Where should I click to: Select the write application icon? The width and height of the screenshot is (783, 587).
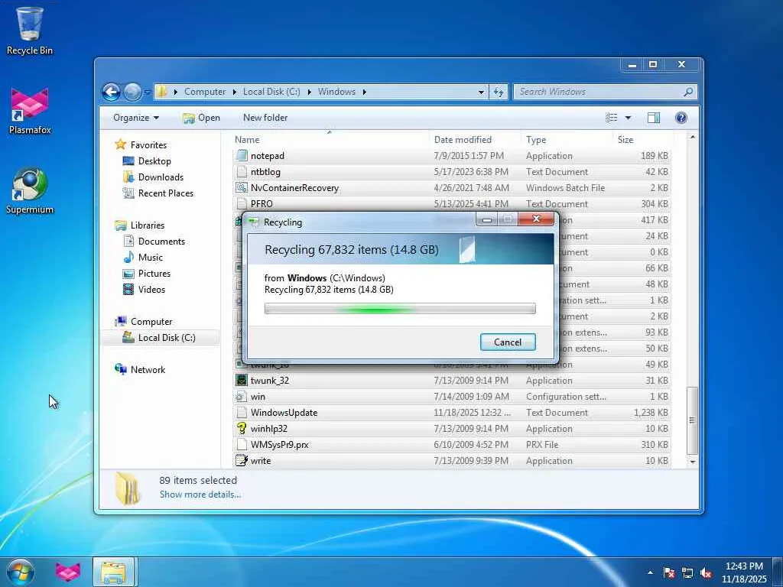tap(242, 460)
